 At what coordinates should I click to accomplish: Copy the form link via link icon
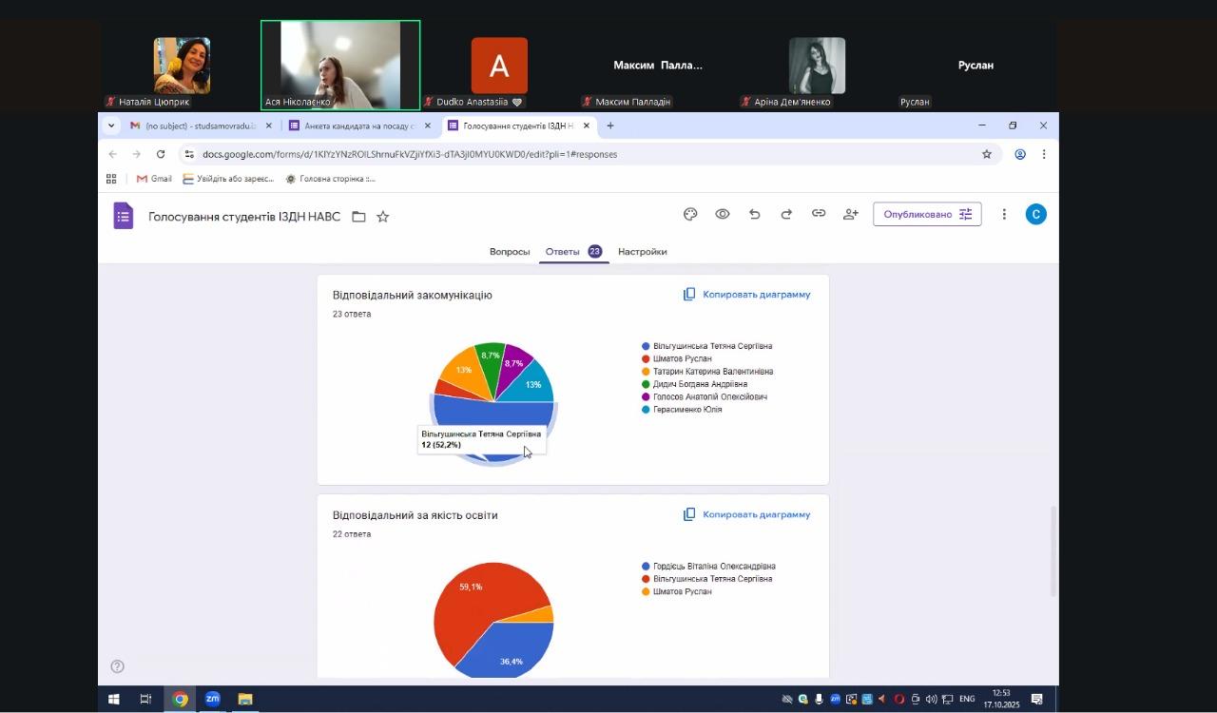click(x=818, y=215)
